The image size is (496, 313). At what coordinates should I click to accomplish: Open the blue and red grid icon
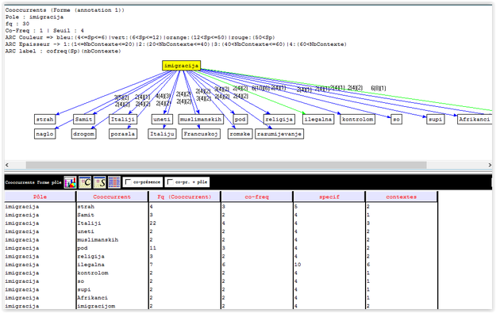coord(114,182)
